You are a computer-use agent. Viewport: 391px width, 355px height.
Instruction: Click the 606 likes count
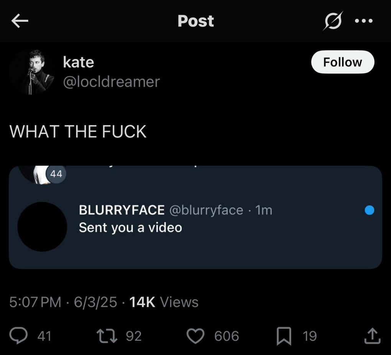click(227, 336)
